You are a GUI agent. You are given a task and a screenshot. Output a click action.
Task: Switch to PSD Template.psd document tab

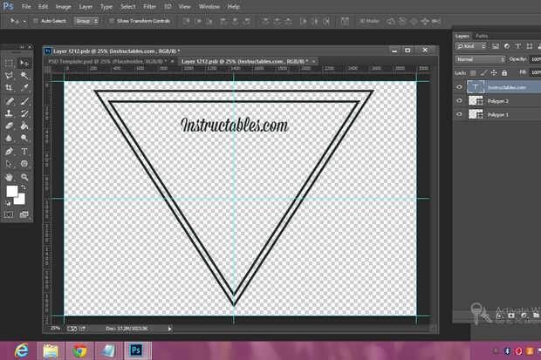[x=107, y=61]
